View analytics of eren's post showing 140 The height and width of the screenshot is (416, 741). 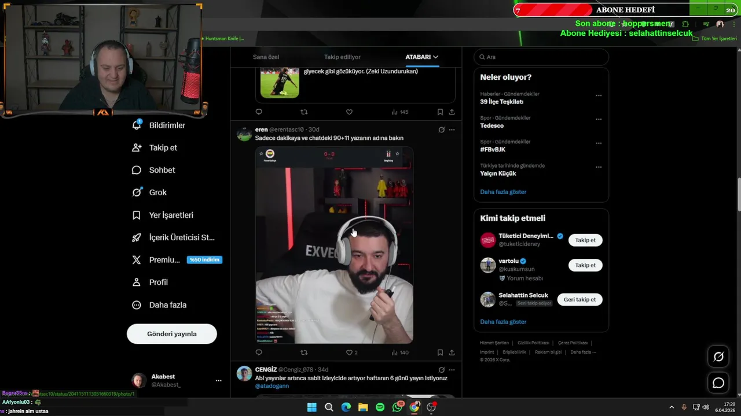tap(399, 352)
